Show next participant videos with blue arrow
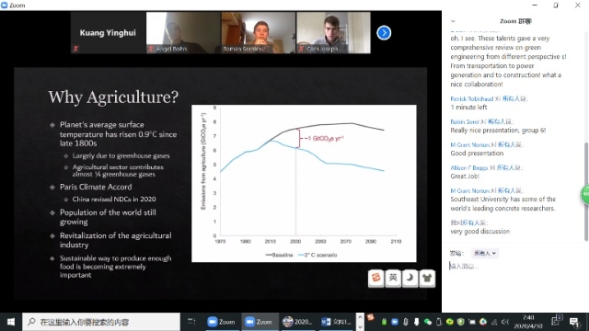 pos(384,33)
